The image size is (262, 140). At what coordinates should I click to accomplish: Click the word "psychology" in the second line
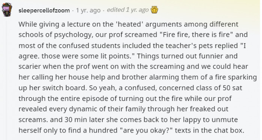(73, 35)
